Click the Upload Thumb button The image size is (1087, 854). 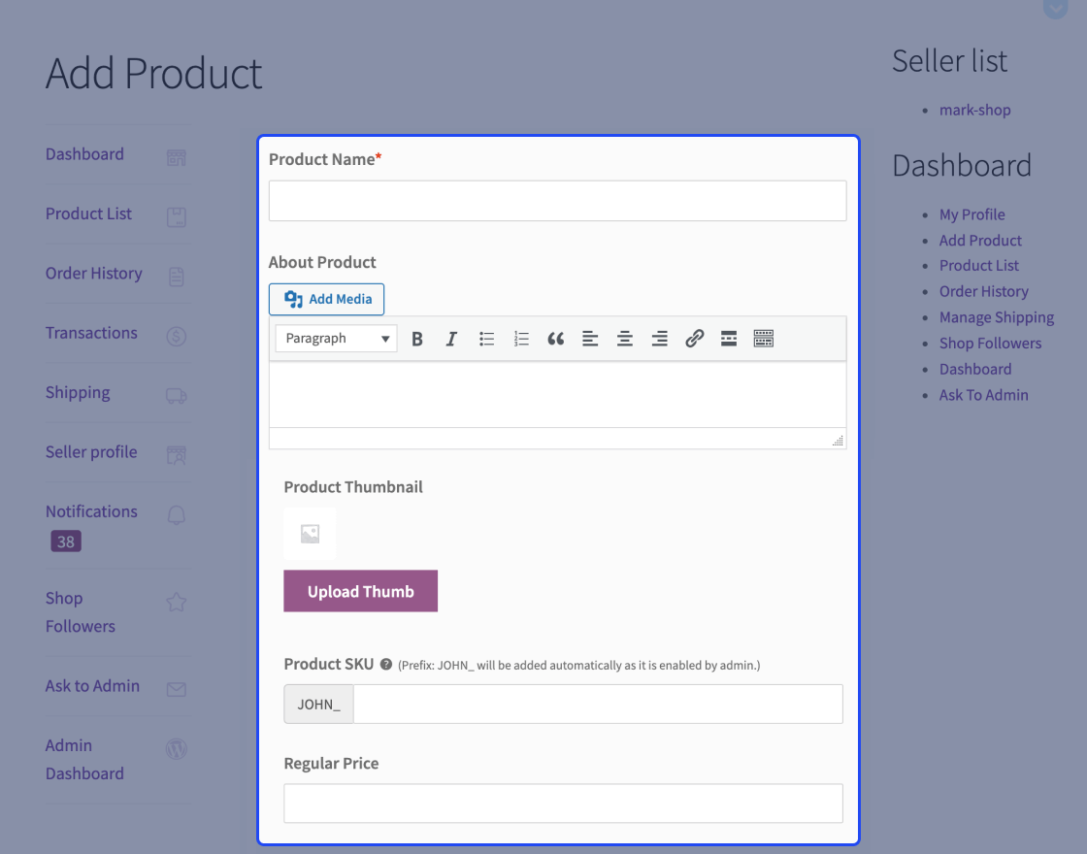click(360, 590)
